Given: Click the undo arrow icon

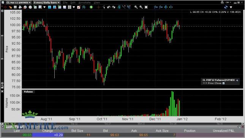Looking at the screenshot, I should point(109,7).
